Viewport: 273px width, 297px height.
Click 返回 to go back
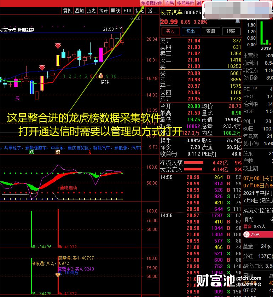pos(152,11)
